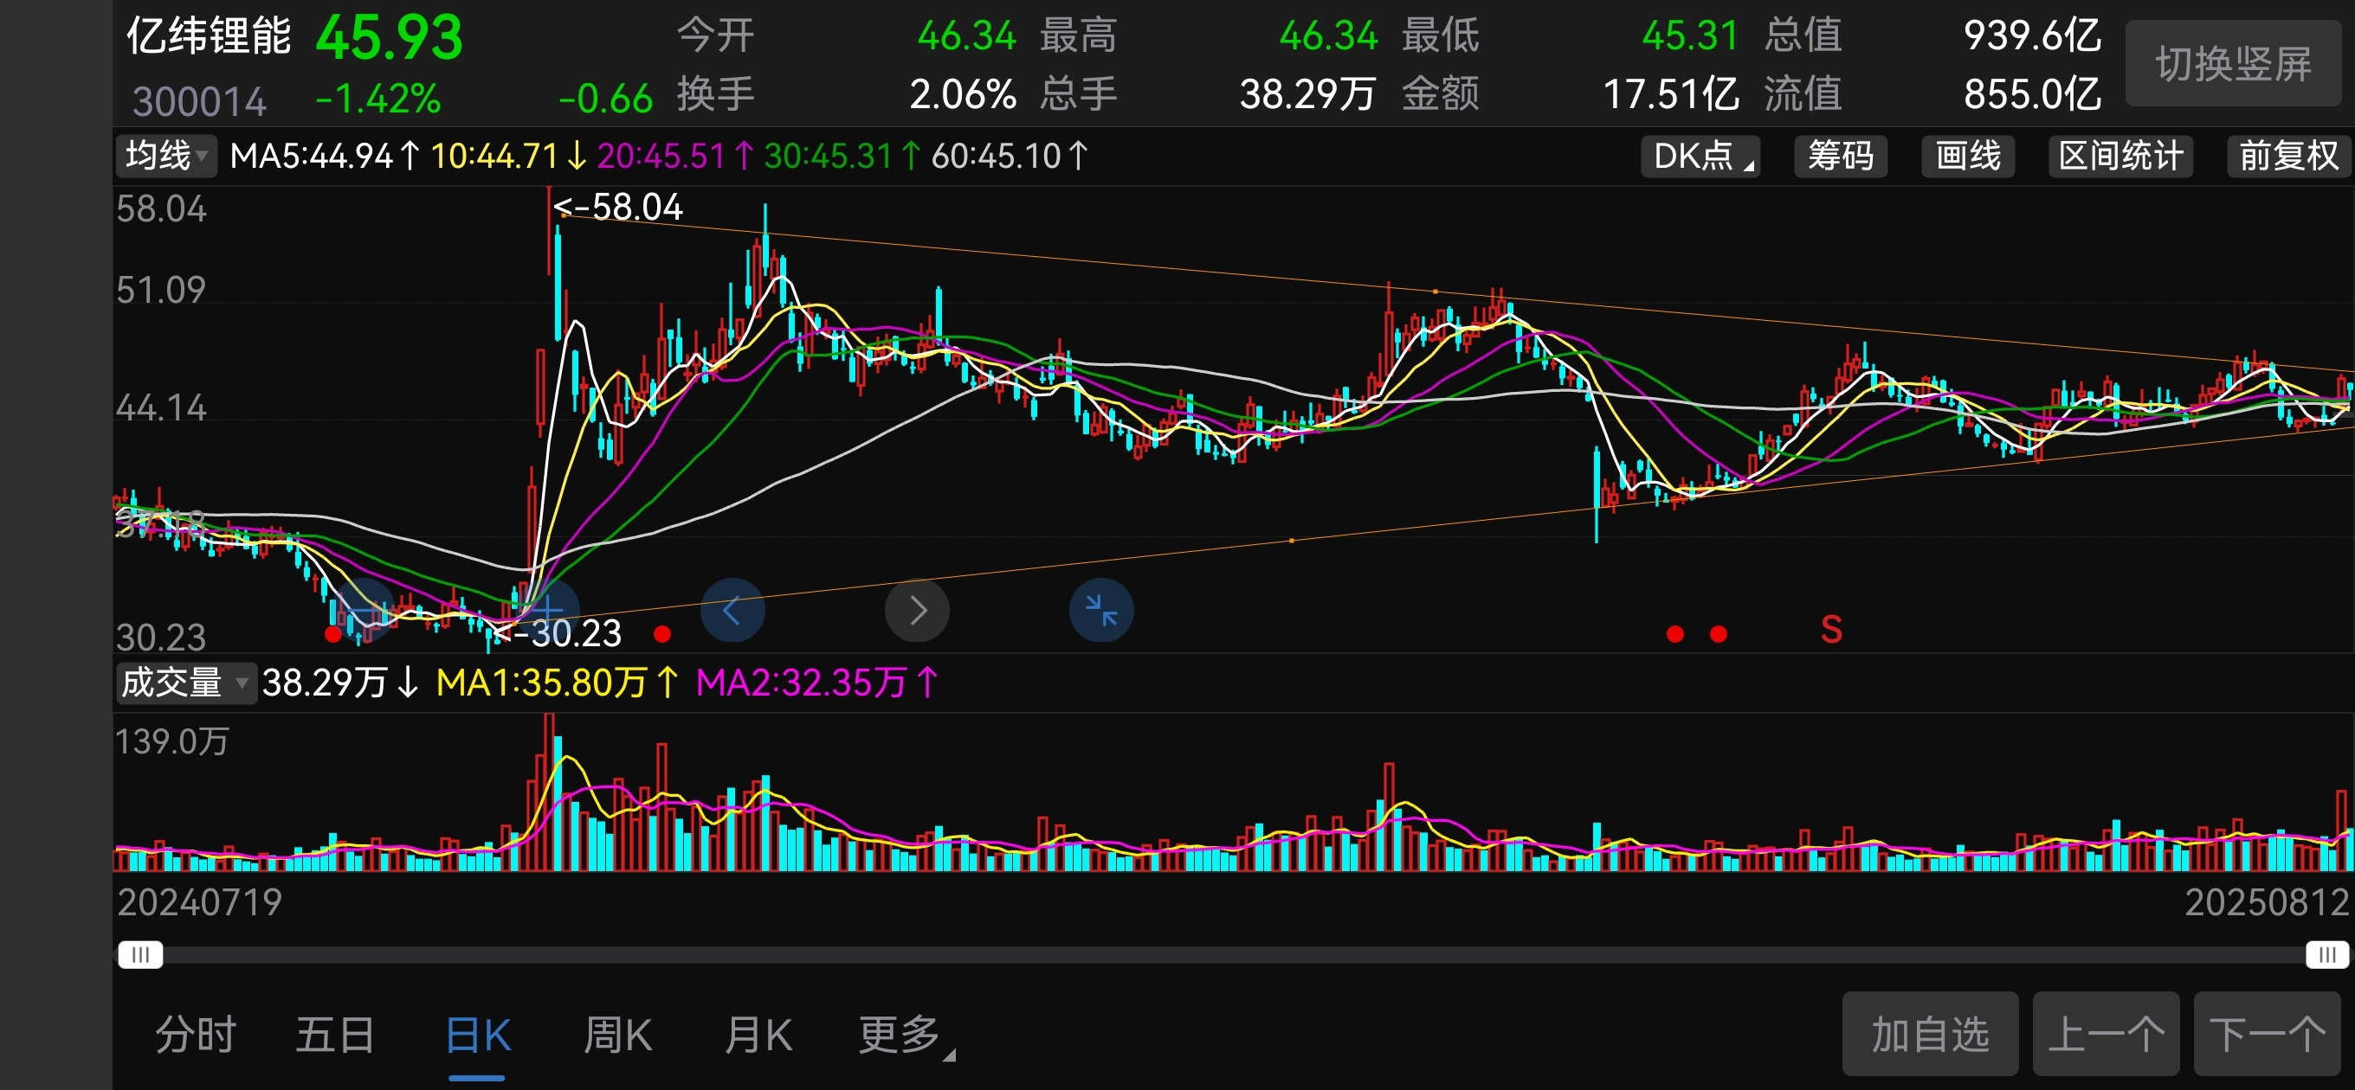Image resolution: width=2355 pixels, height=1090 pixels.
Task: Click the date range slider track
Action: tap(1234, 955)
